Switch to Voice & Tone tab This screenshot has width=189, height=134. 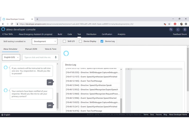(51, 49)
